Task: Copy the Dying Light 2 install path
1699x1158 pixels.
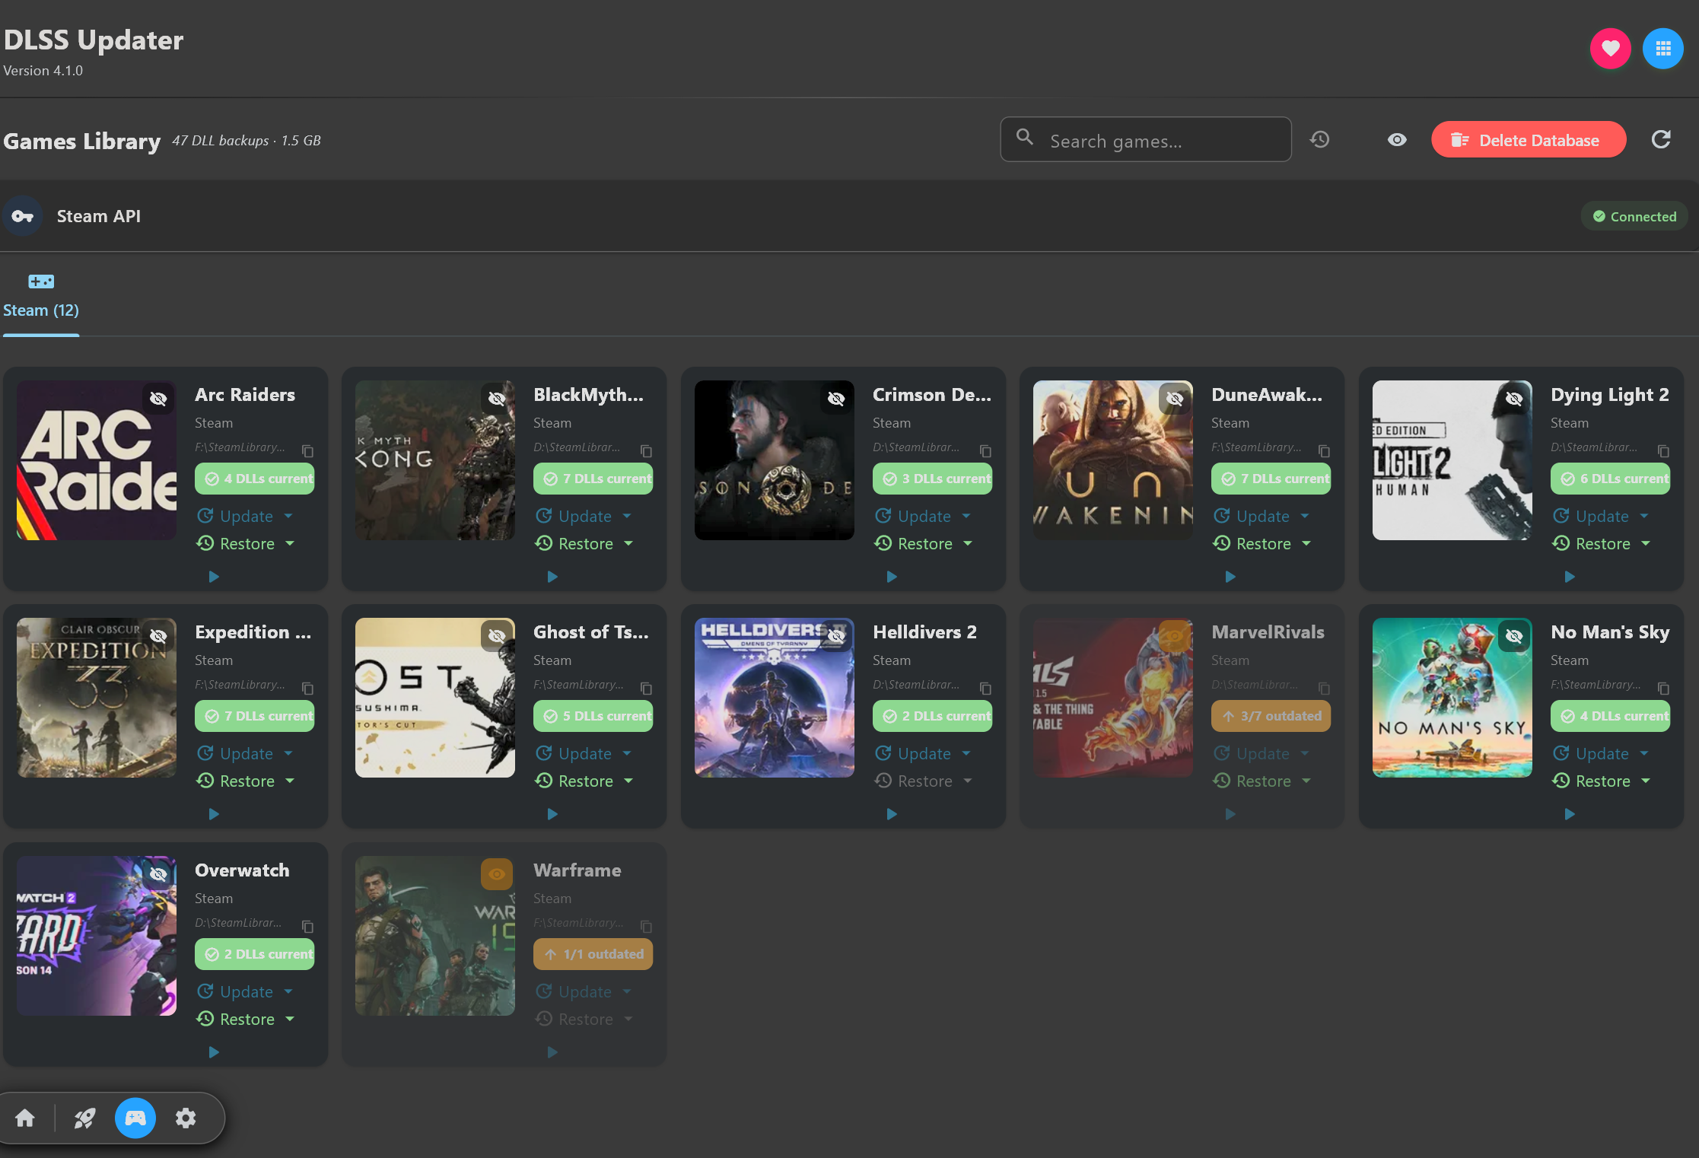Action: [1663, 450]
